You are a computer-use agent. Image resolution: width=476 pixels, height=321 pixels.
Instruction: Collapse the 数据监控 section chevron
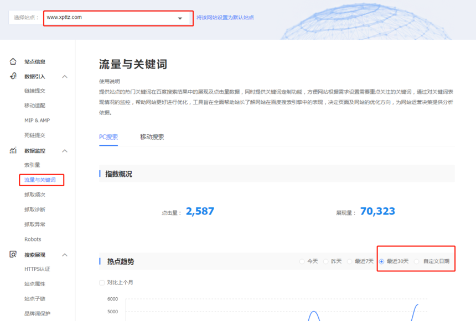(65, 151)
